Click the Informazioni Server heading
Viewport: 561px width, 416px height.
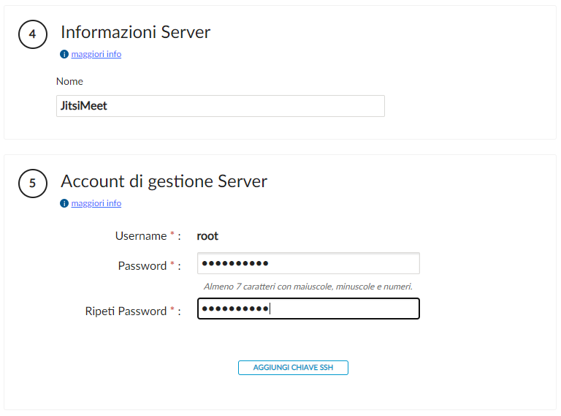click(x=135, y=32)
